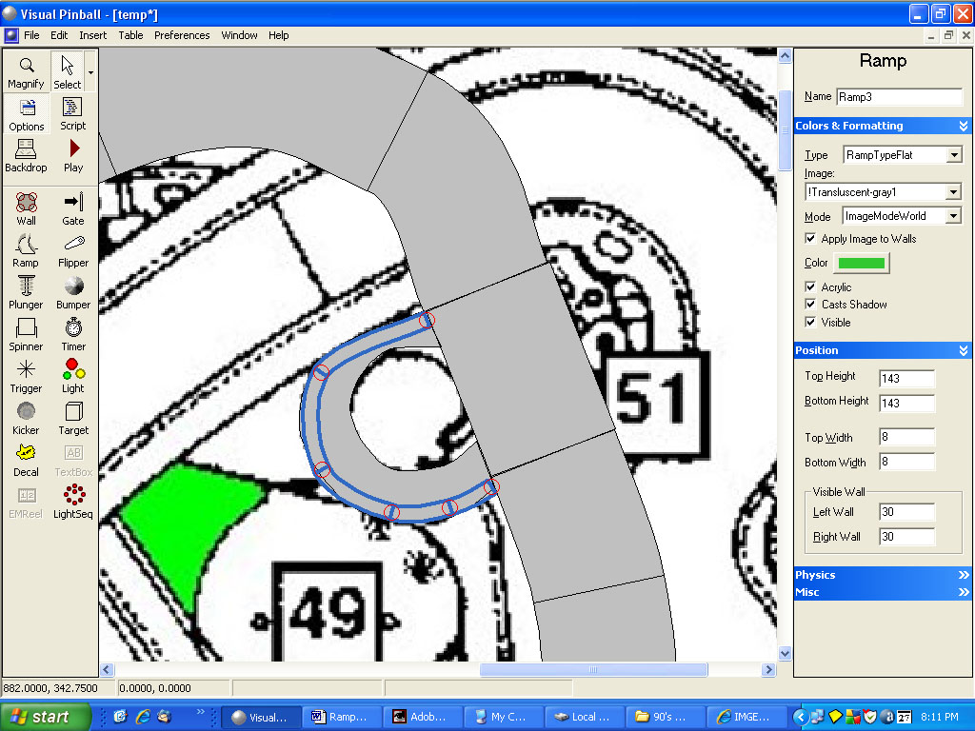Choose the Spinner tool
The width and height of the screenshot is (975, 731).
click(x=26, y=334)
